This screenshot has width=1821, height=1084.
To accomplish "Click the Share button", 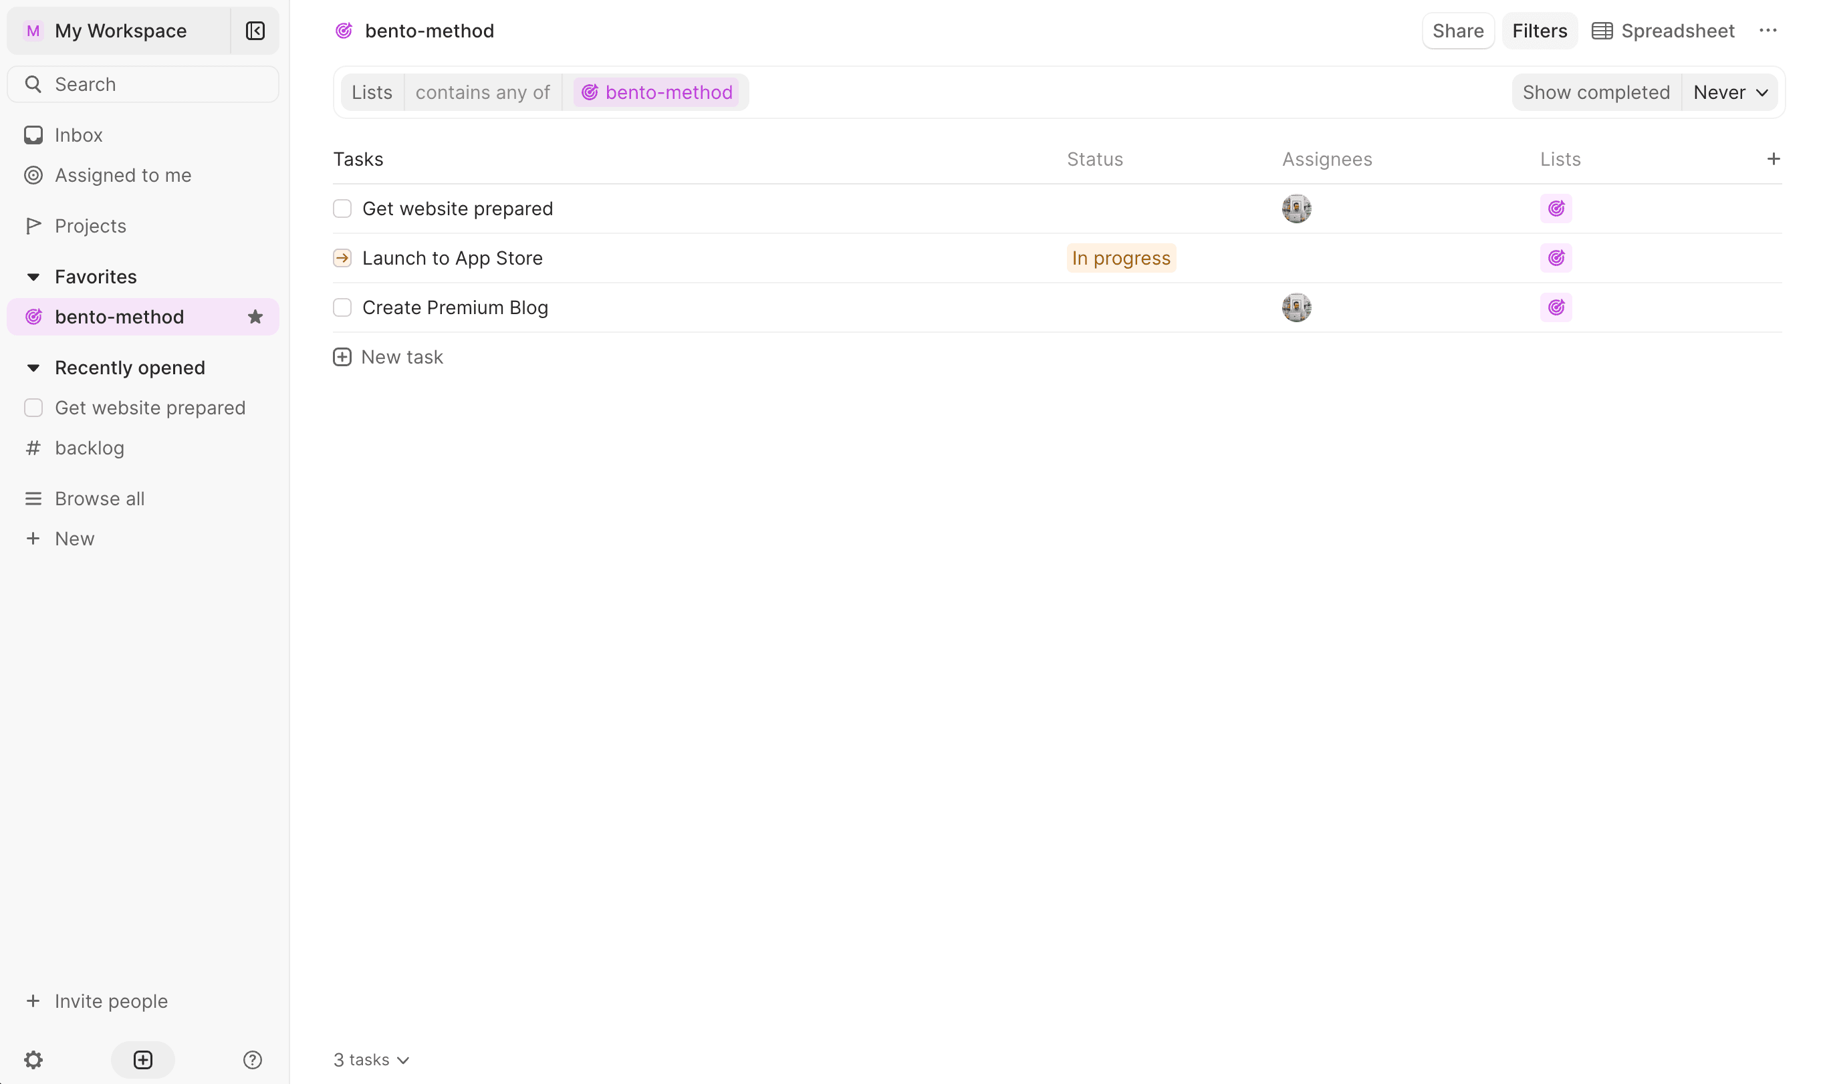I will tap(1457, 31).
